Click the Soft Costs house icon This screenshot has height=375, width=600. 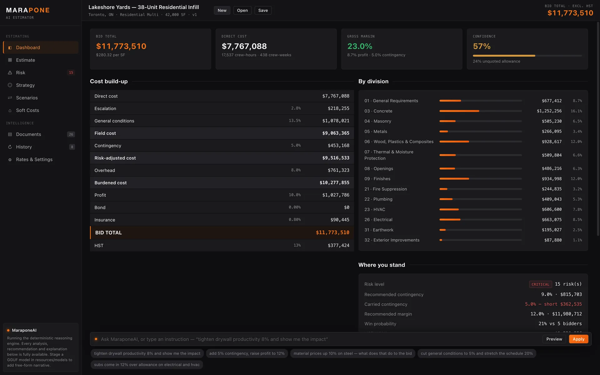tap(10, 110)
